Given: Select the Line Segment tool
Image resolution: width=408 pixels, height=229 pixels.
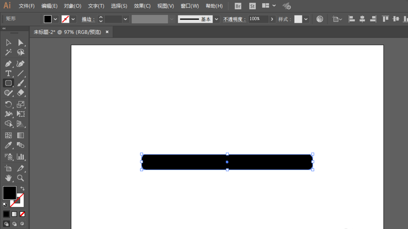Looking at the screenshot, I should tap(20, 73).
